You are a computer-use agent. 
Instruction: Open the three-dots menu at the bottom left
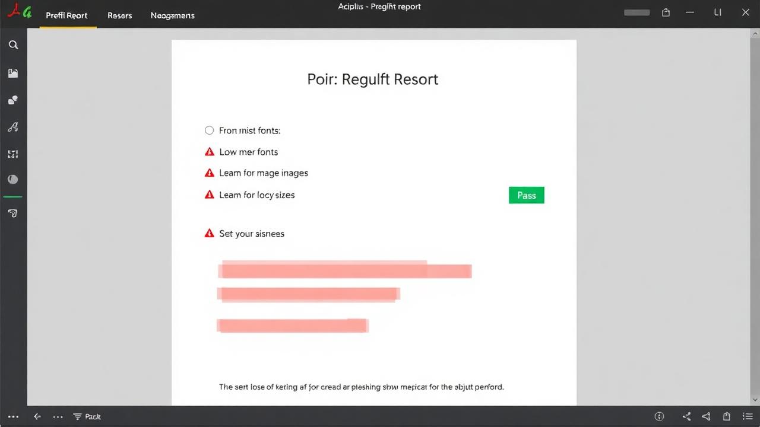[x=13, y=416]
